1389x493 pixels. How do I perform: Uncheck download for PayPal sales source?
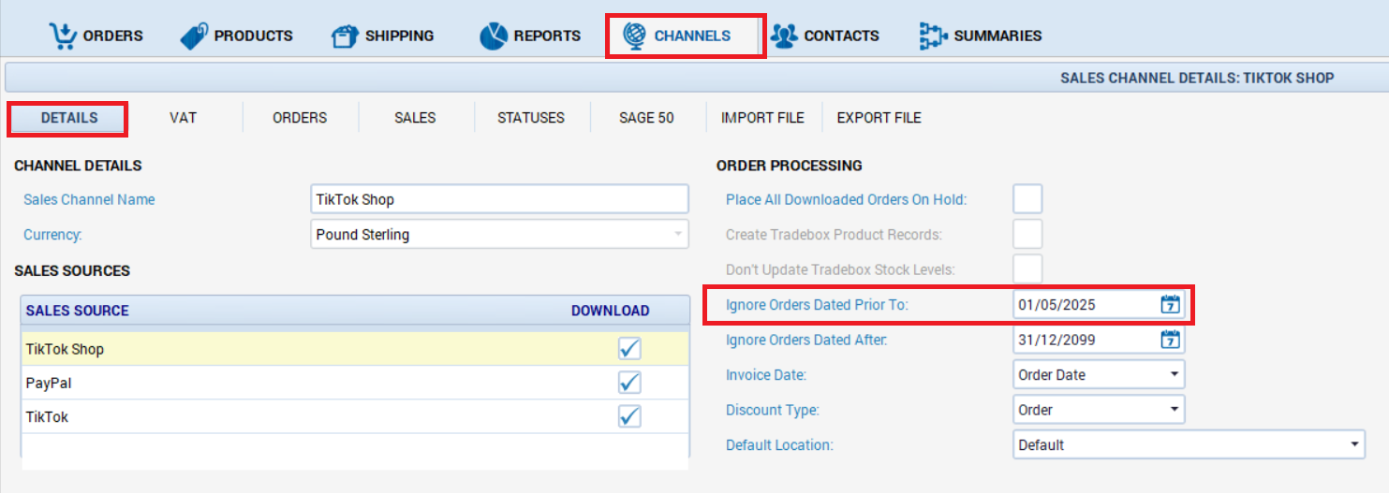point(629,383)
